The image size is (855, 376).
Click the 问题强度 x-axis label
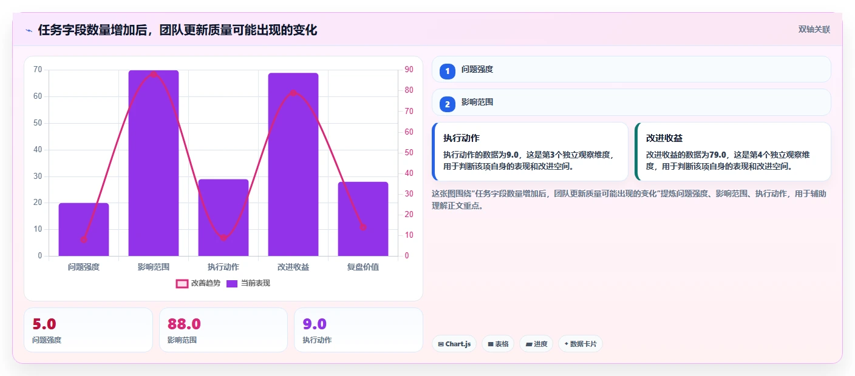84,267
